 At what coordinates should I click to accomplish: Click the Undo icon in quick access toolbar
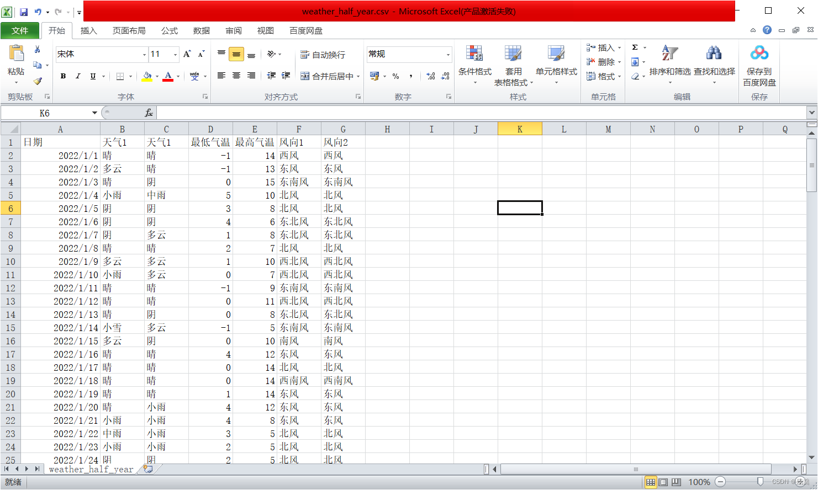[38, 12]
